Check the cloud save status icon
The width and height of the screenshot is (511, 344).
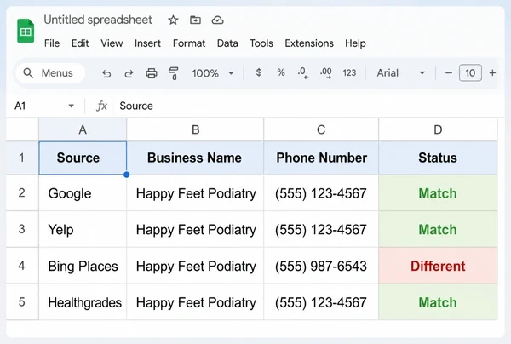pos(217,20)
